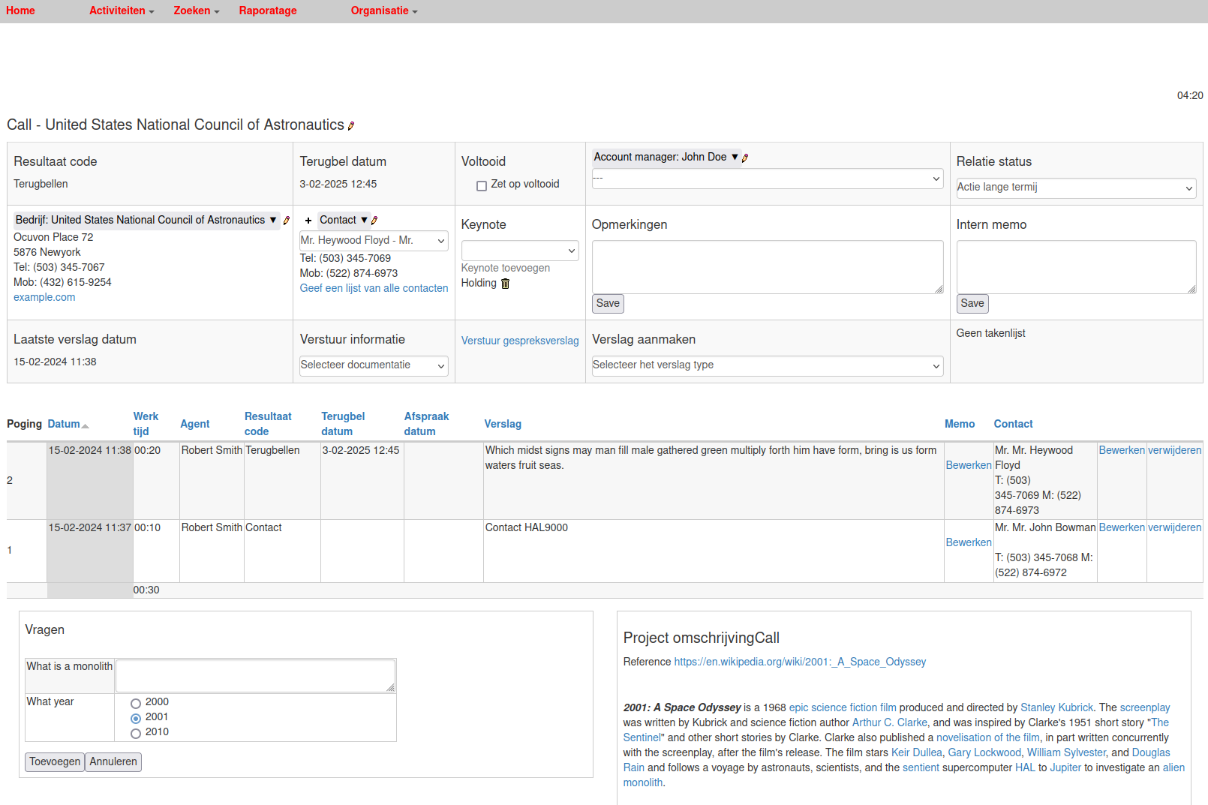Click the 'What is a monolith' answer field

(255, 675)
